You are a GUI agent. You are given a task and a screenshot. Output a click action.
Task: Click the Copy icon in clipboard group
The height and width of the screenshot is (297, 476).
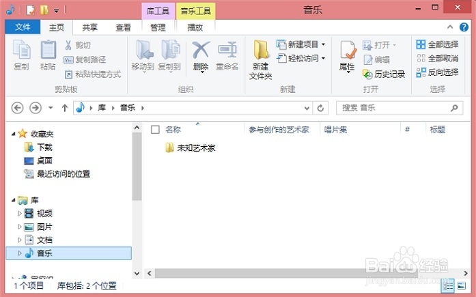pyautogui.click(x=22, y=49)
